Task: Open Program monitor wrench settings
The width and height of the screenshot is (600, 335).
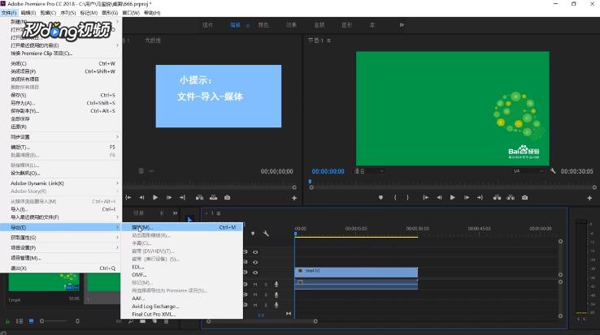Action: pos(553,171)
